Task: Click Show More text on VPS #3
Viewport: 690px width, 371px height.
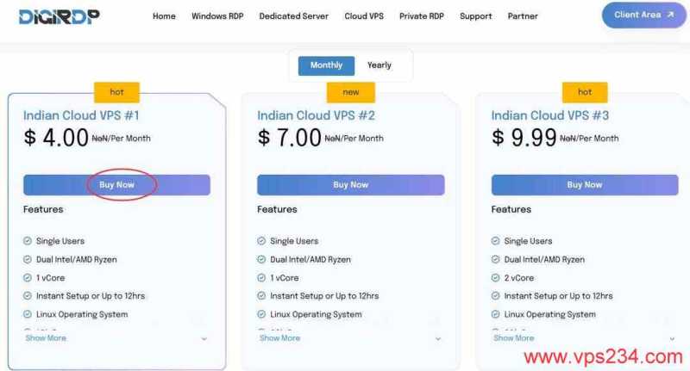Action: click(x=514, y=338)
